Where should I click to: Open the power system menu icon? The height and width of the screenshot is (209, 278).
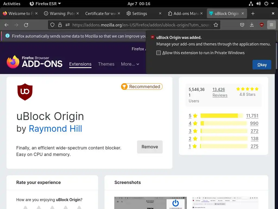click(x=266, y=4)
